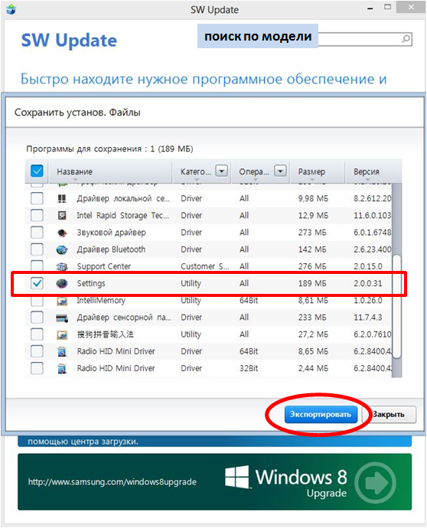Click the Chinese input method icon

[x=62, y=334]
